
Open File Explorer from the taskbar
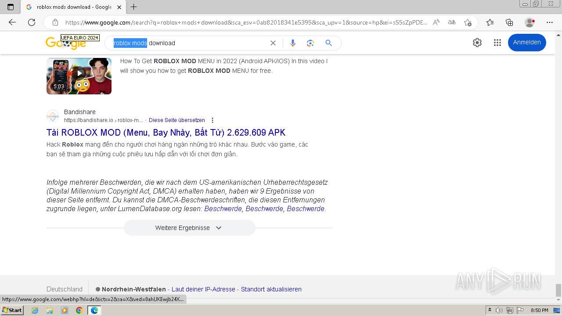[50, 310]
